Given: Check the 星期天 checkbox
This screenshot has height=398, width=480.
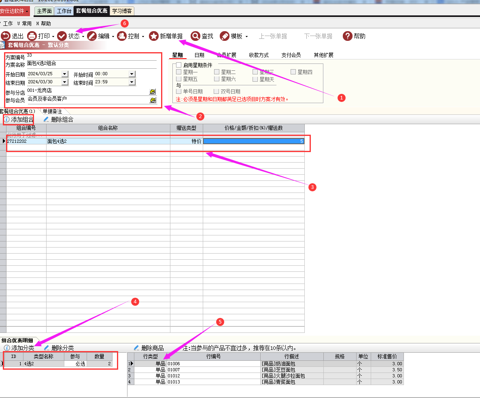Looking at the screenshot, I should (x=255, y=79).
